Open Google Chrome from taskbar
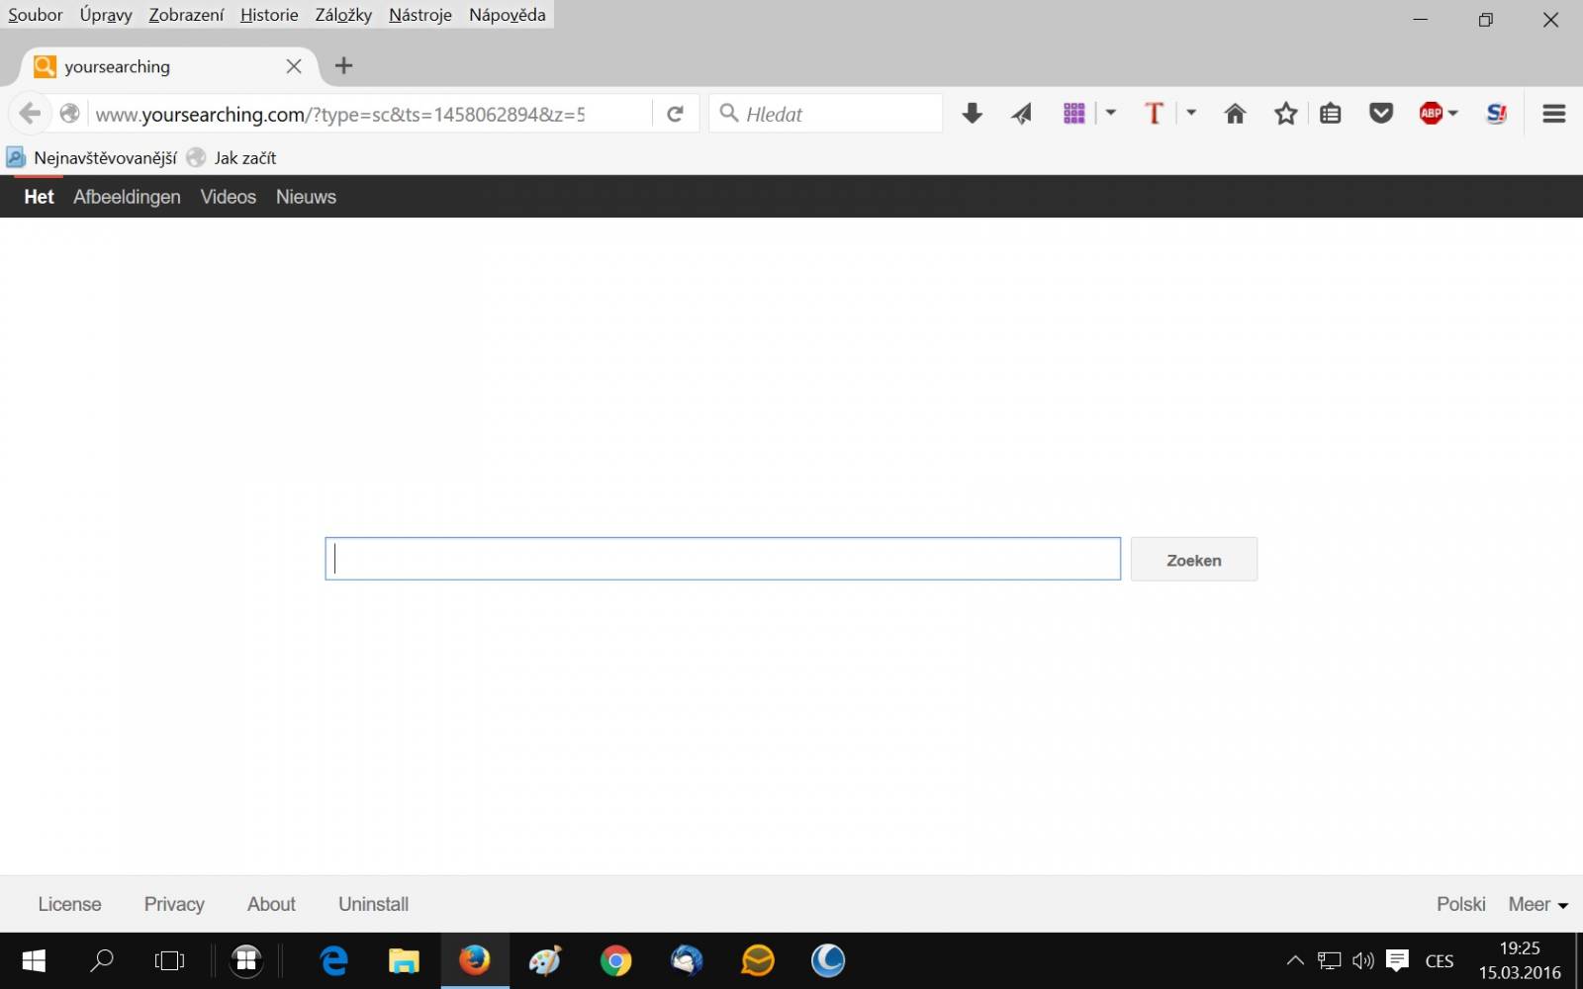The height and width of the screenshot is (989, 1583). (615, 960)
